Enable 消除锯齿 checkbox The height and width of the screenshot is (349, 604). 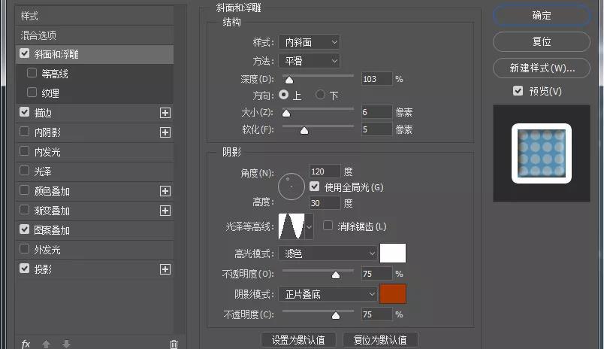pyautogui.click(x=328, y=226)
